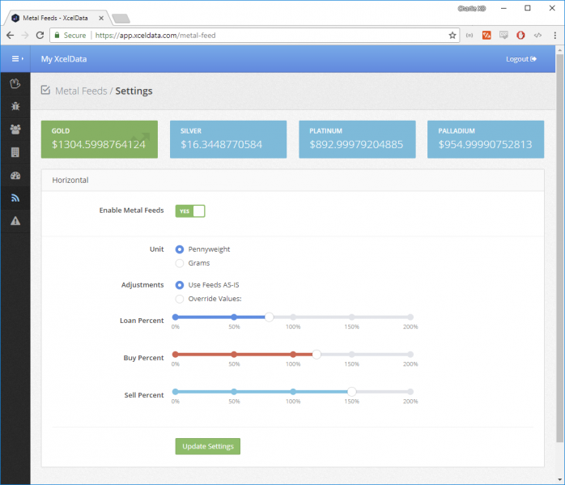Image resolution: width=565 pixels, height=485 pixels.
Task: Choose Use Feeds AS-IS adjustment
Action: click(x=180, y=285)
